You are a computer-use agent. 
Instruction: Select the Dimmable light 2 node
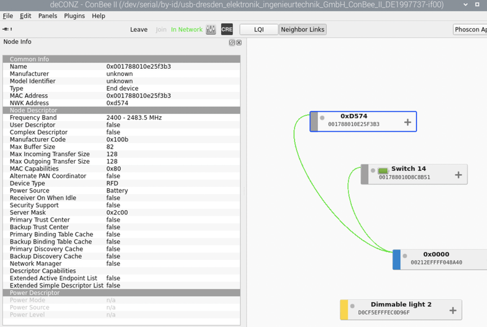(x=401, y=309)
